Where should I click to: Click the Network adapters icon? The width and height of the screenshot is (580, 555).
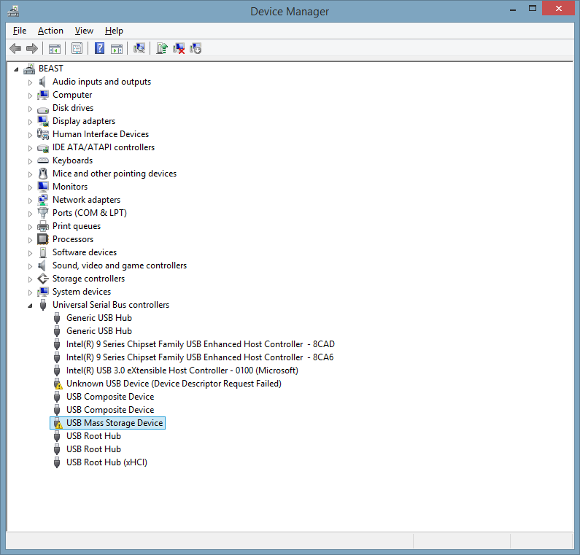[43, 200]
